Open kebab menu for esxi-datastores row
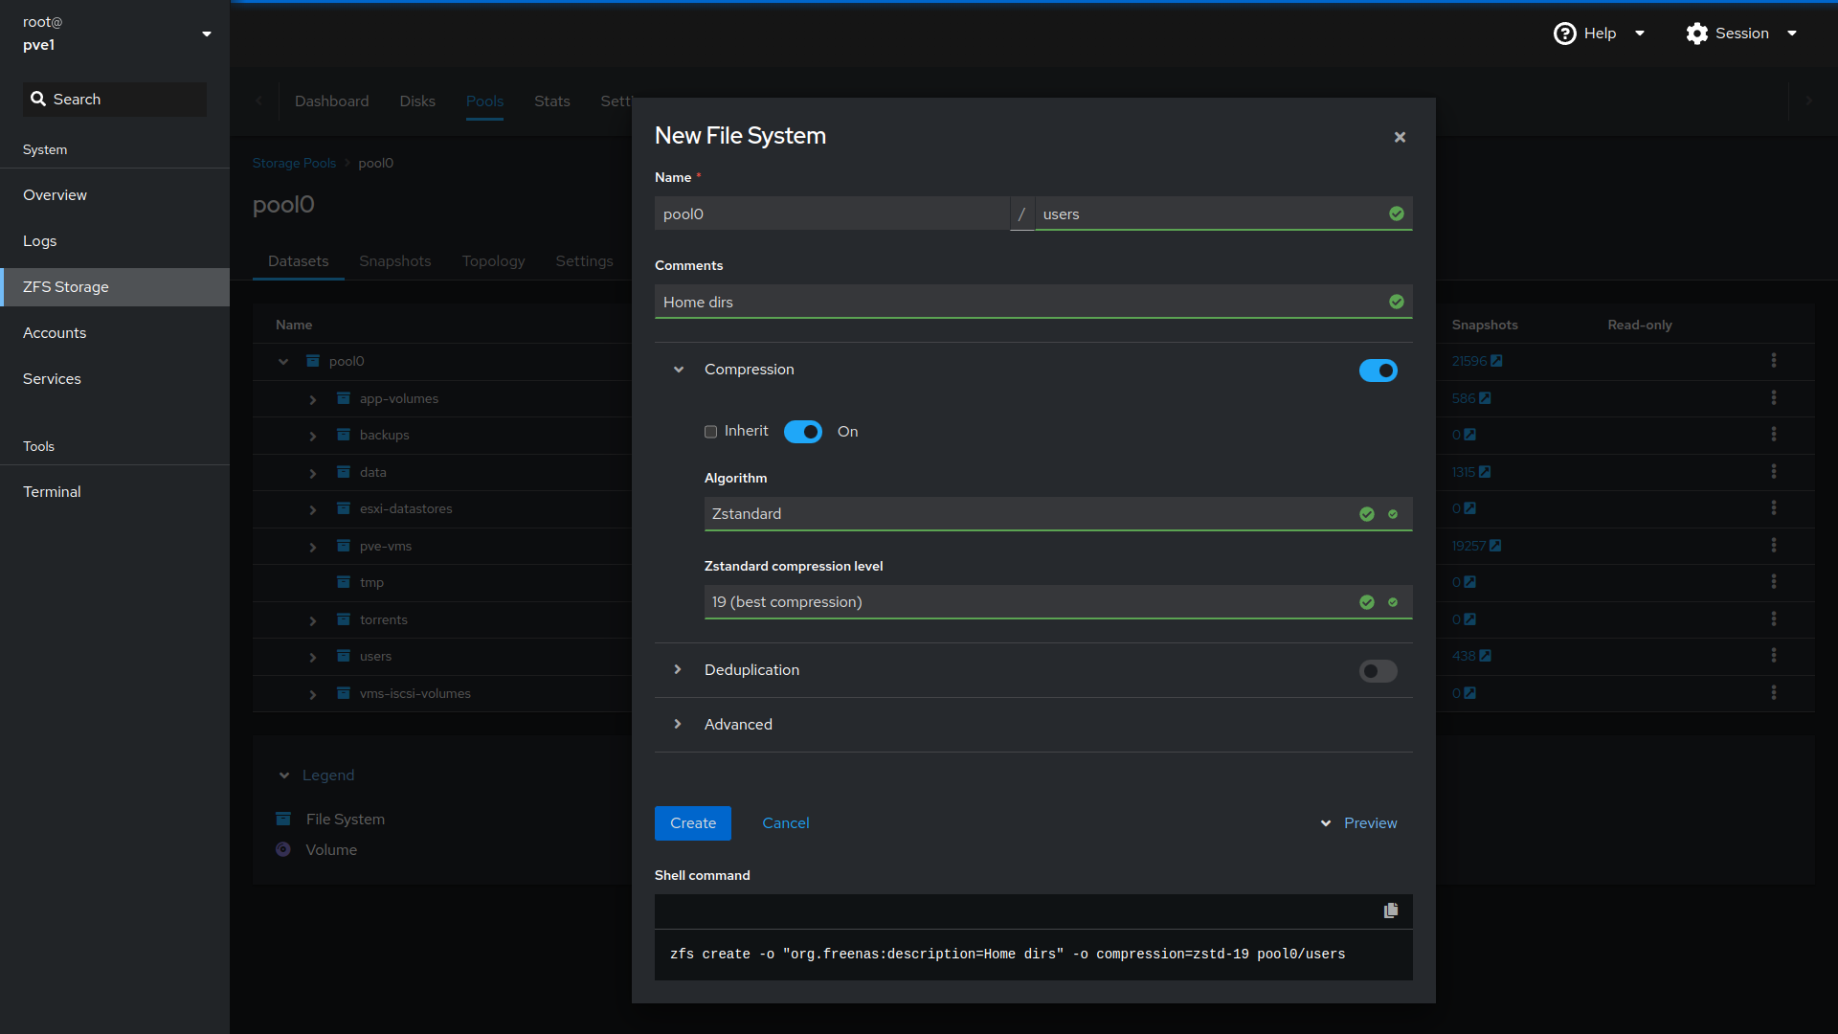 click(x=1774, y=507)
